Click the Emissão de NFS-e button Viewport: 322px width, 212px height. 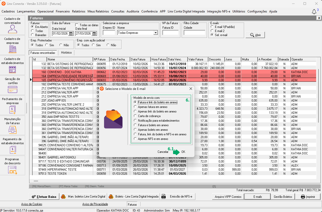[178, 197]
